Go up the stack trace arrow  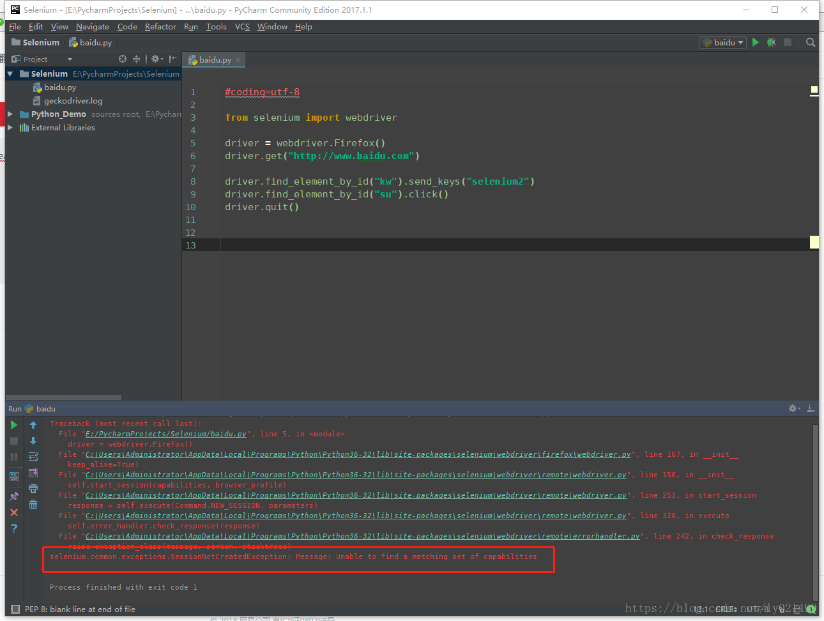pos(33,425)
